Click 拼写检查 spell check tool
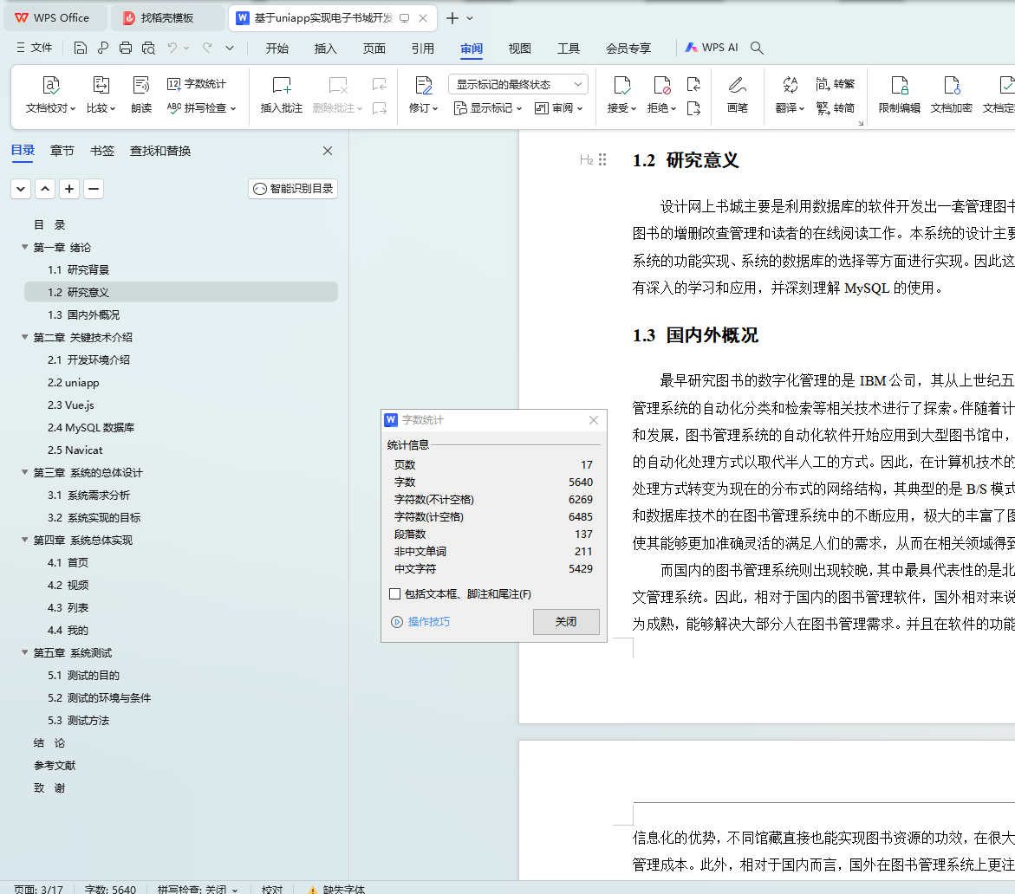 pyautogui.click(x=201, y=108)
